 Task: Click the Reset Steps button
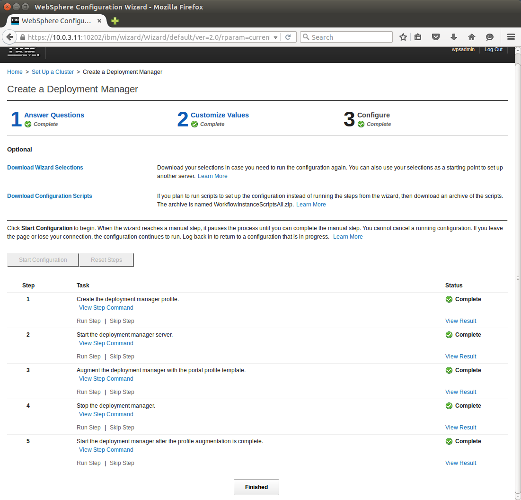click(106, 260)
